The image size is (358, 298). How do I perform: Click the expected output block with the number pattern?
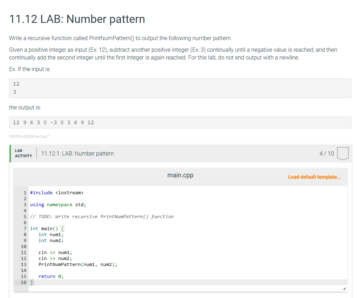(180, 122)
